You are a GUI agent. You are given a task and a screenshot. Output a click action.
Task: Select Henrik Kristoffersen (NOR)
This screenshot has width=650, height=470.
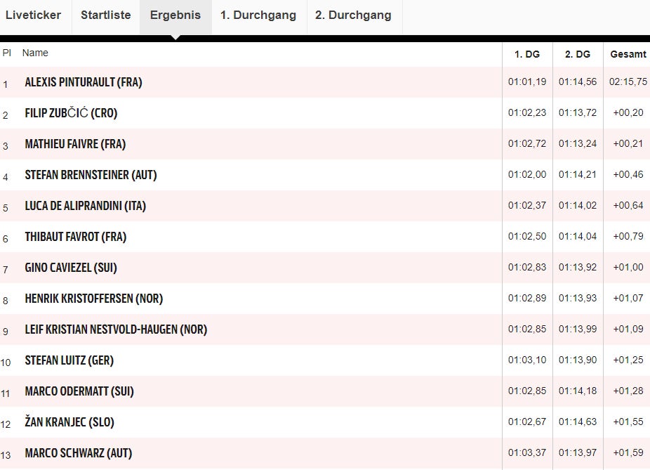(x=93, y=299)
